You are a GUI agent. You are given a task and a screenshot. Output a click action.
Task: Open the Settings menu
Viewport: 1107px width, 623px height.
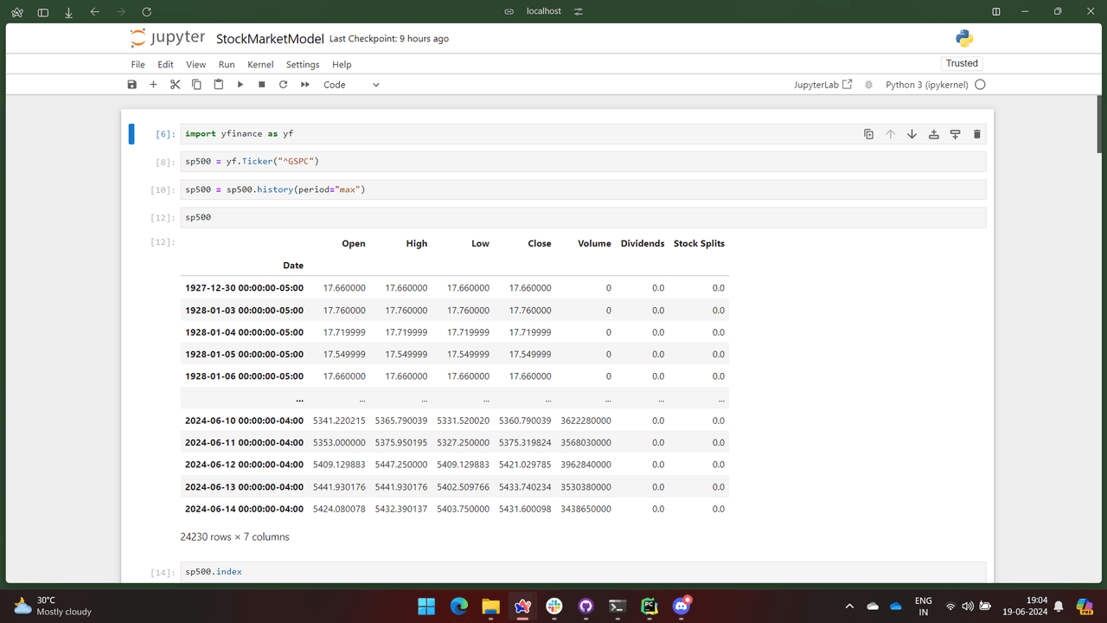coord(303,65)
